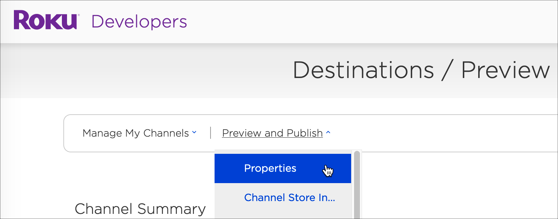Click the word Preview in the page title
558x219 pixels.
click(x=505, y=70)
